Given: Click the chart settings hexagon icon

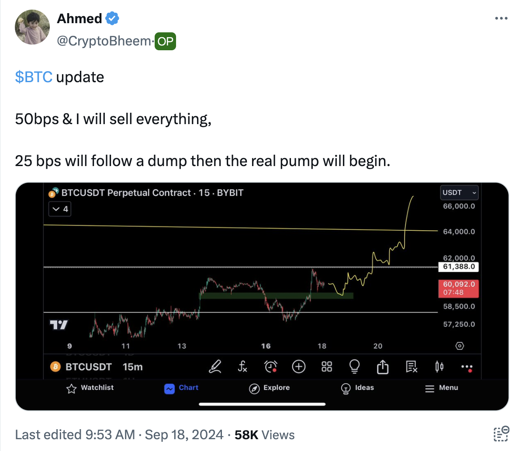Looking at the screenshot, I should [460, 346].
